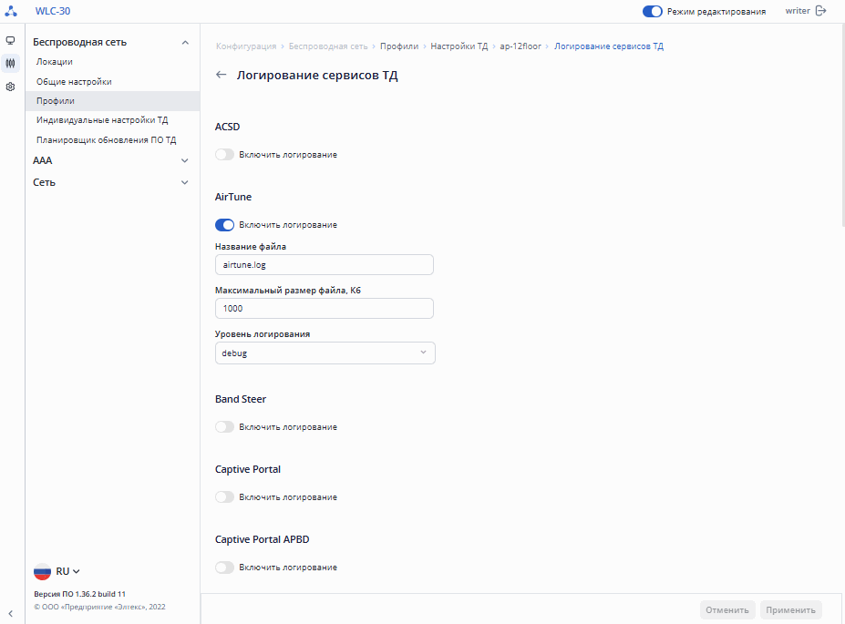This screenshot has width=845, height=624.
Task: Open the configuration sliders icon in sidebar
Action: click(x=10, y=64)
